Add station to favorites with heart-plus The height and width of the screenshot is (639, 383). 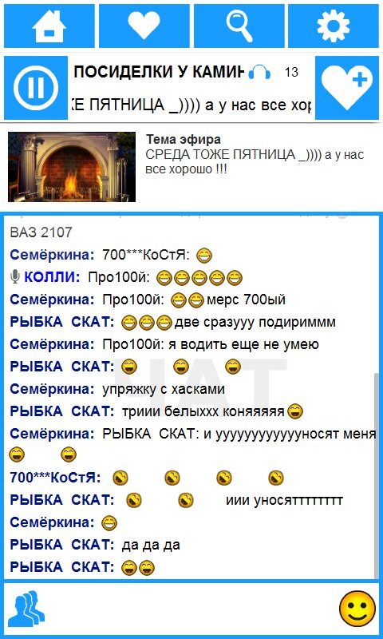point(347,88)
